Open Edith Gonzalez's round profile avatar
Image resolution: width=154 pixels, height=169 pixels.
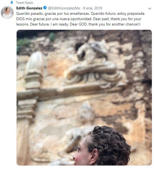(7, 13)
